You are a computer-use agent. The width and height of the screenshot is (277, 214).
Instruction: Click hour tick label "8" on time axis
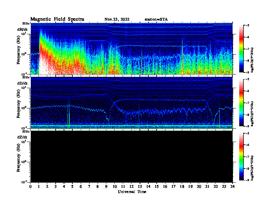(x=98, y=186)
